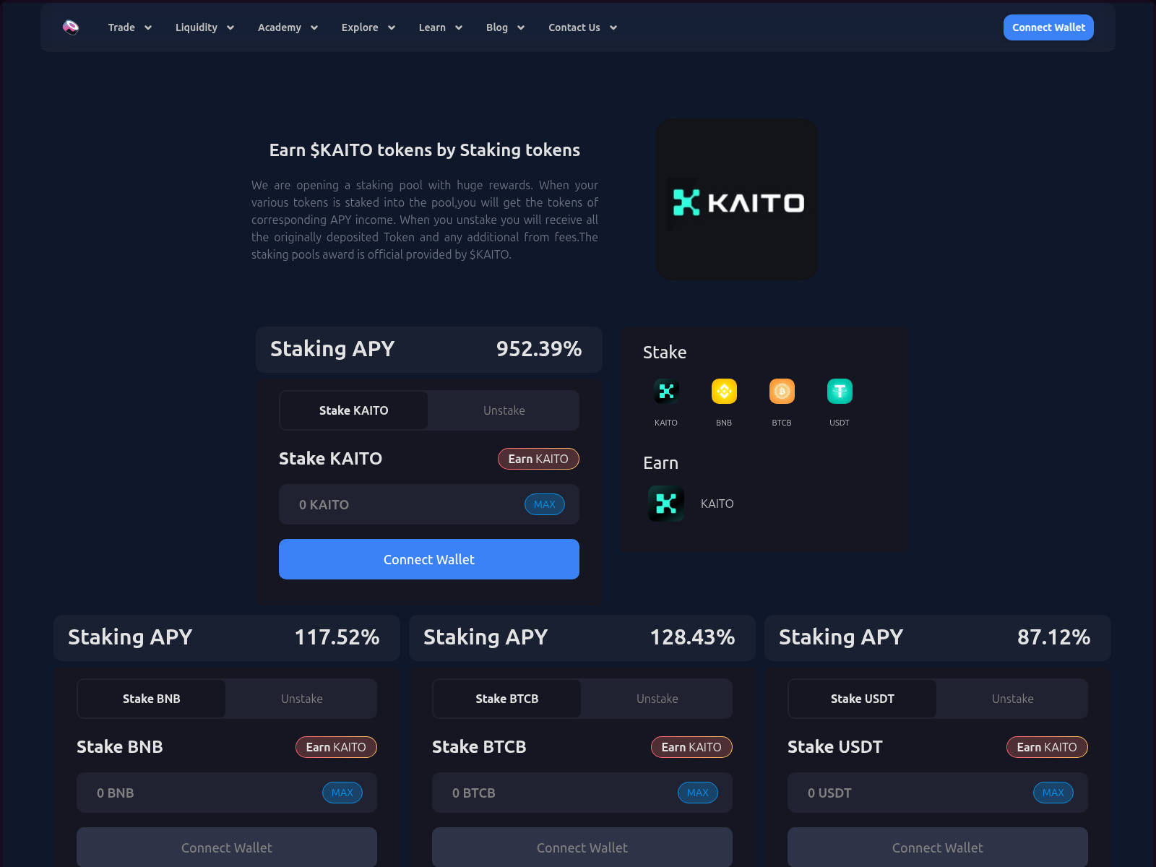Click the 'Stake BNB' heading in the pool card
The width and height of the screenshot is (1156, 867).
pos(120,747)
